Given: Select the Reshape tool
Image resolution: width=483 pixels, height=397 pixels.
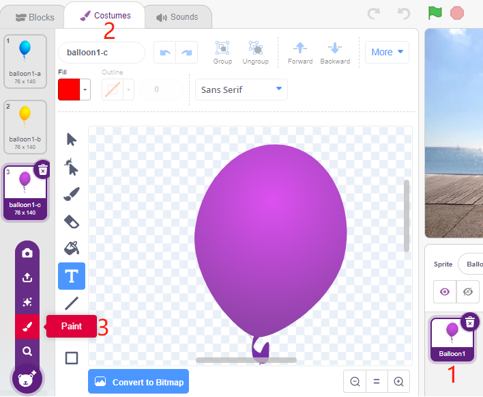Looking at the screenshot, I should (72, 167).
